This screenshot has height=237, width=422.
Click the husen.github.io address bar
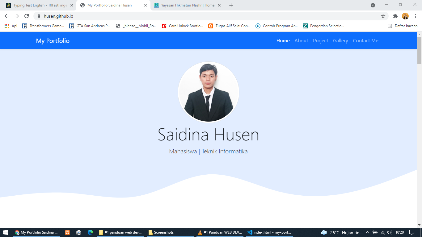coord(185,16)
